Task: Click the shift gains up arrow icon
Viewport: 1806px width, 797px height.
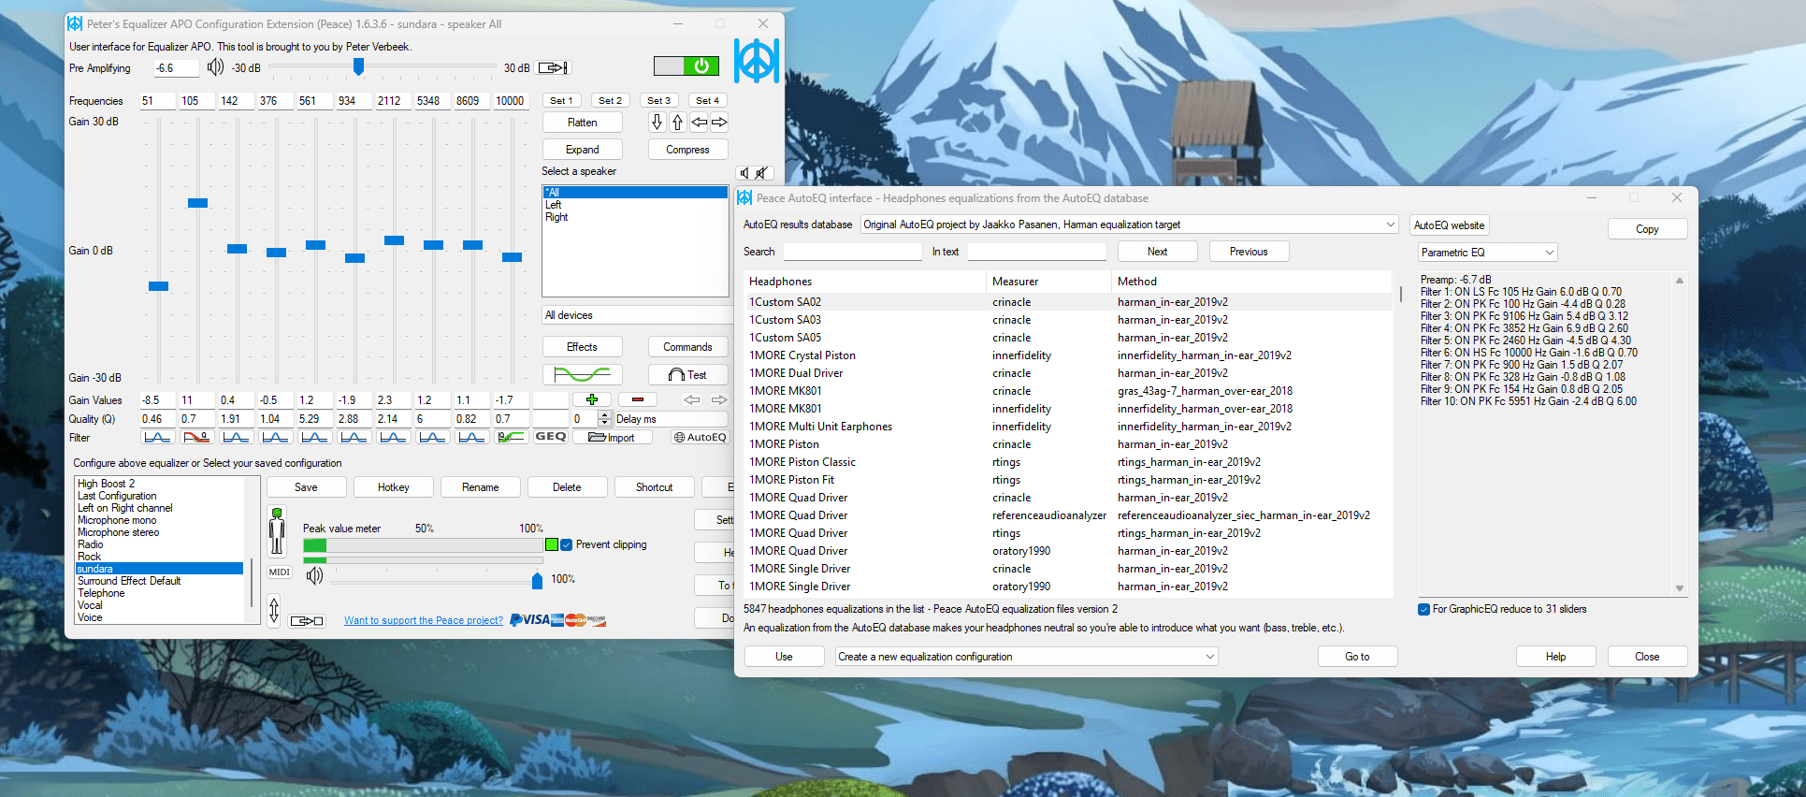Action: (x=677, y=123)
